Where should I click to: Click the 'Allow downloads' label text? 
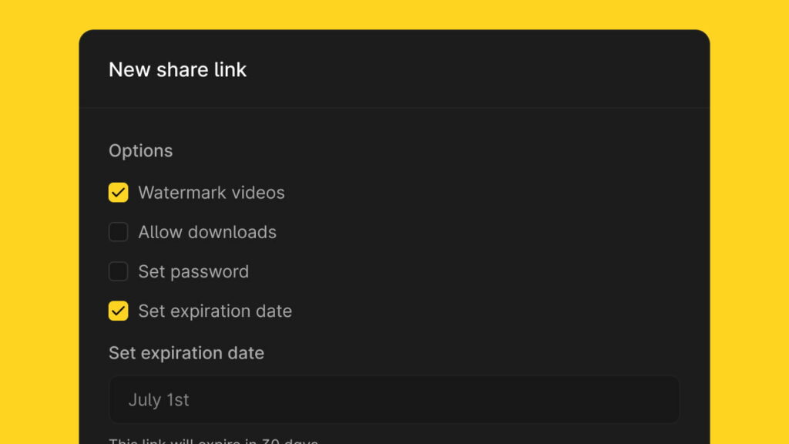click(x=207, y=232)
